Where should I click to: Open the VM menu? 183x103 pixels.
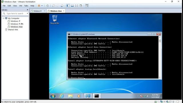(x=21, y=6)
